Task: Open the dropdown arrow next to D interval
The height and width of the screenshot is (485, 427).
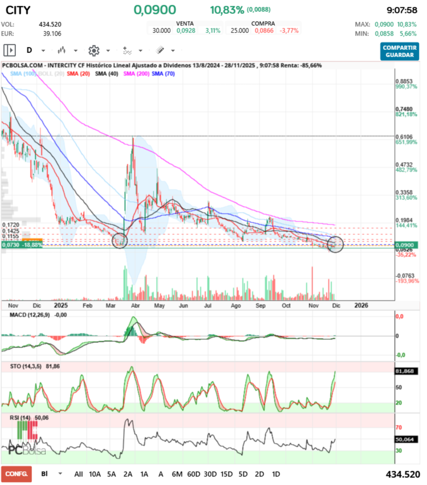Action: coord(43,50)
